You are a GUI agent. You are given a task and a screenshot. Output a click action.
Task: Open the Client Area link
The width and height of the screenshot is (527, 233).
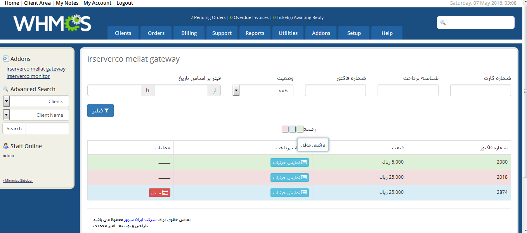(x=37, y=3)
